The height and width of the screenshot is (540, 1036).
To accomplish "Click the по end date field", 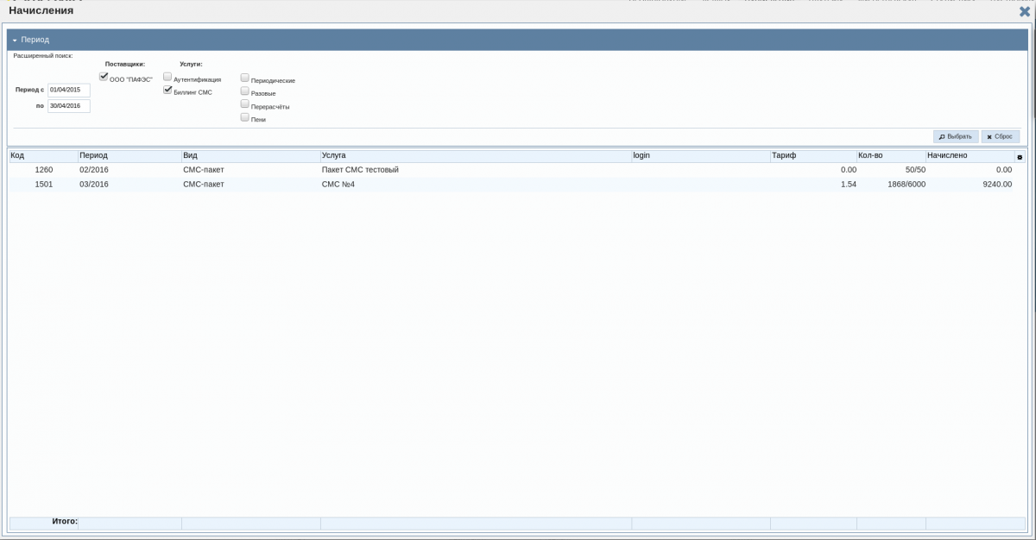I will (x=68, y=106).
